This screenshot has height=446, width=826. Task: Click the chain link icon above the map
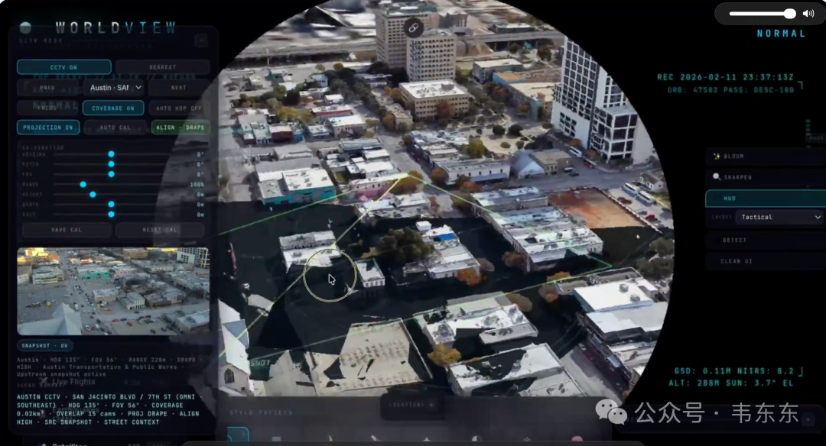point(414,27)
